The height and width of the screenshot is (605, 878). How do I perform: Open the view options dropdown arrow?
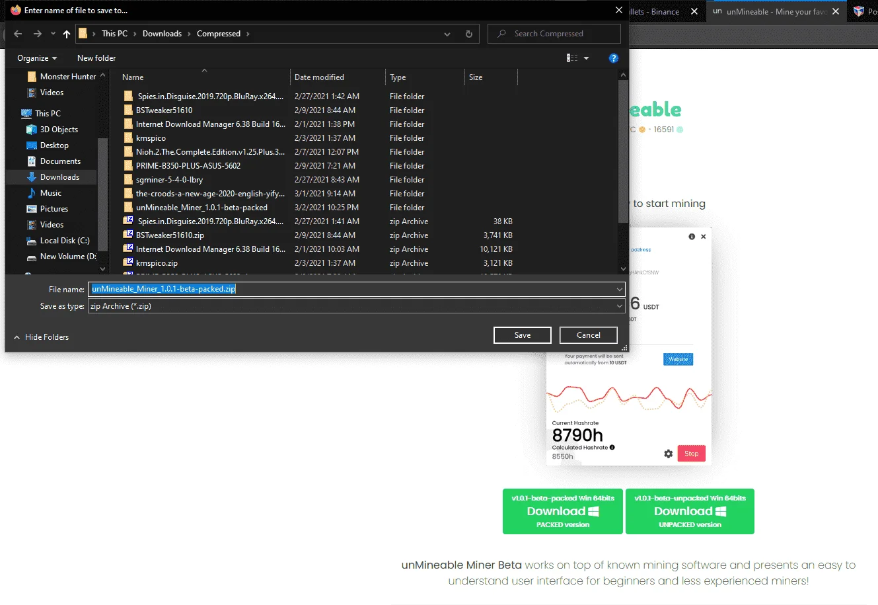click(586, 58)
